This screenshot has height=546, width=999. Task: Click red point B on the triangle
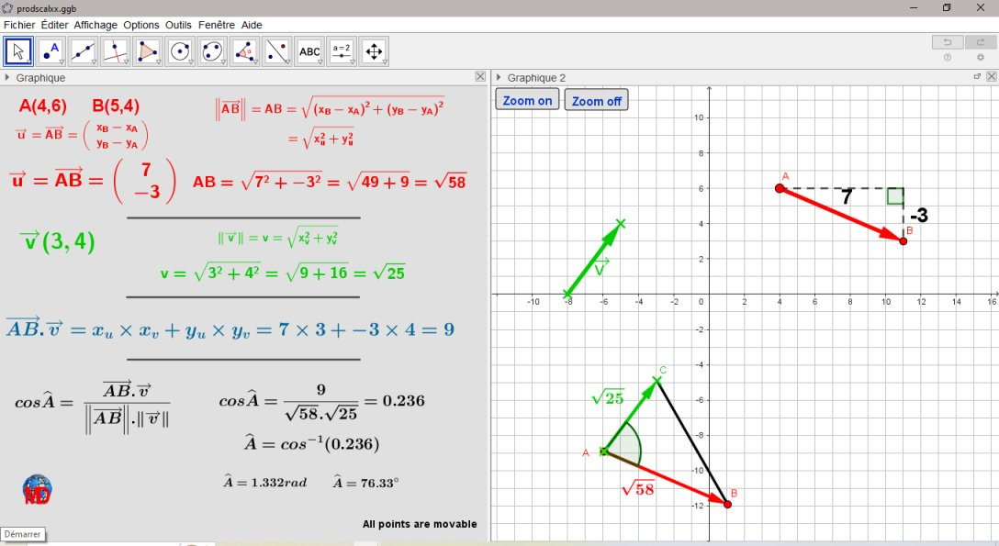pyautogui.click(x=727, y=504)
